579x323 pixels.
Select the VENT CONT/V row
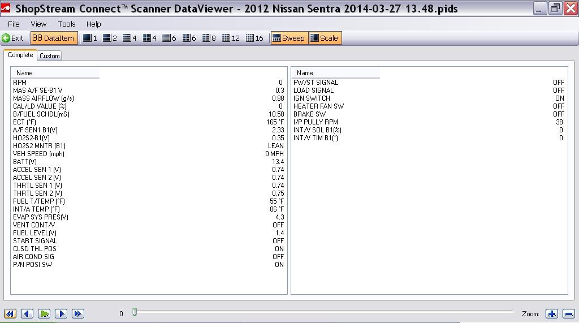[149, 225]
